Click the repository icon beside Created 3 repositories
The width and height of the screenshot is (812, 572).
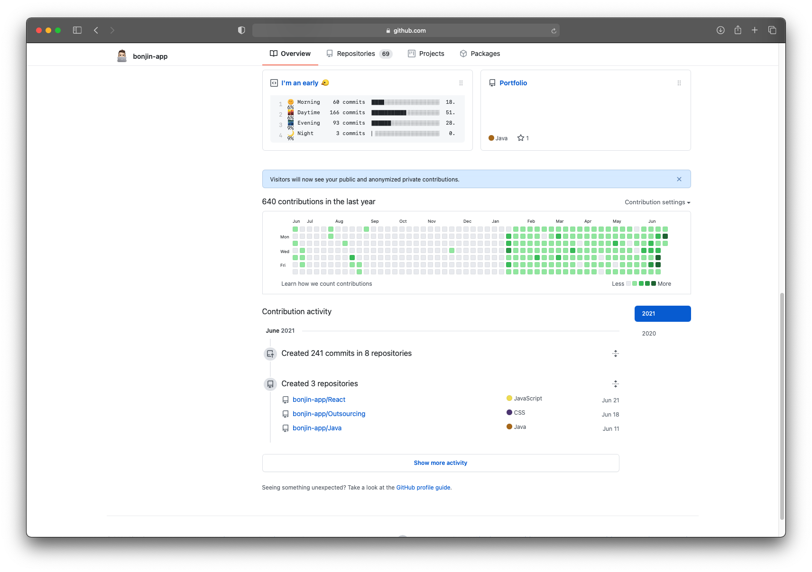click(270, 384)
